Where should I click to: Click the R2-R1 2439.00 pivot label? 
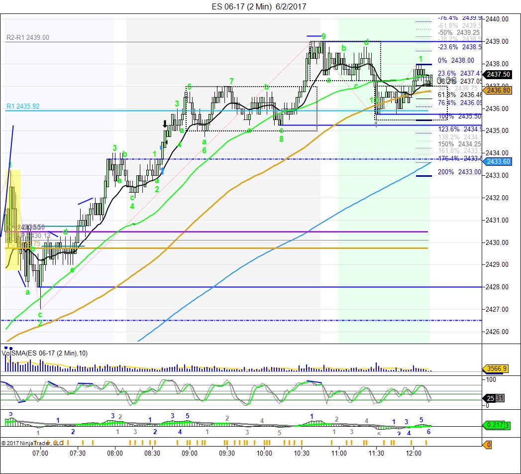tap(27, 37)
